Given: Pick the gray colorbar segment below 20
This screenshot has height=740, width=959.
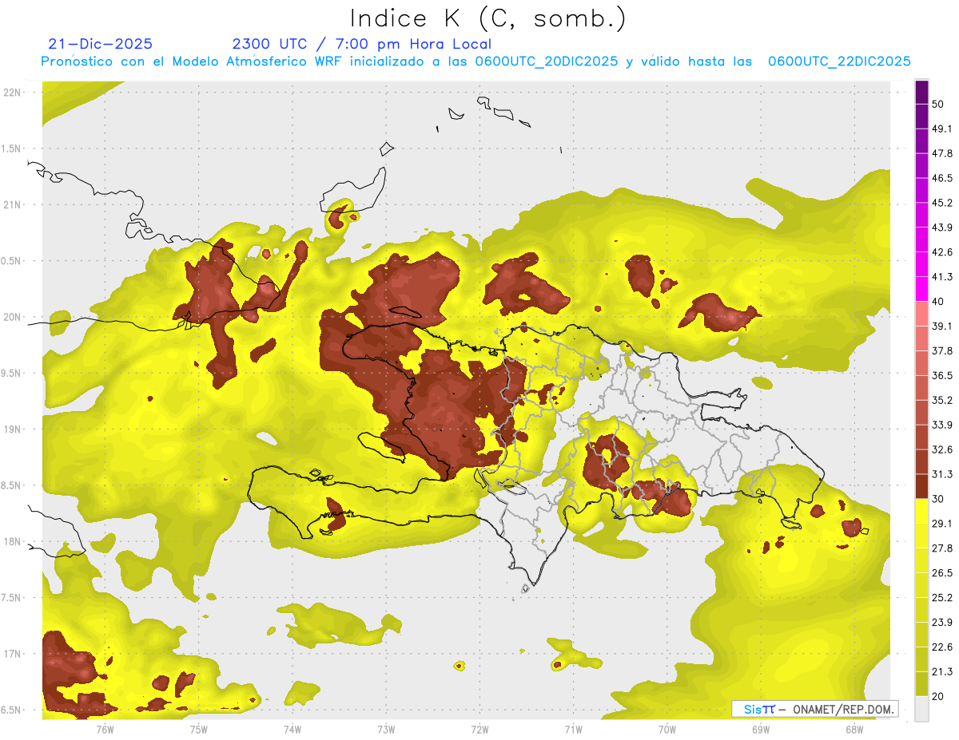Looking at the screenshot, I should click(x=921, y=709).
